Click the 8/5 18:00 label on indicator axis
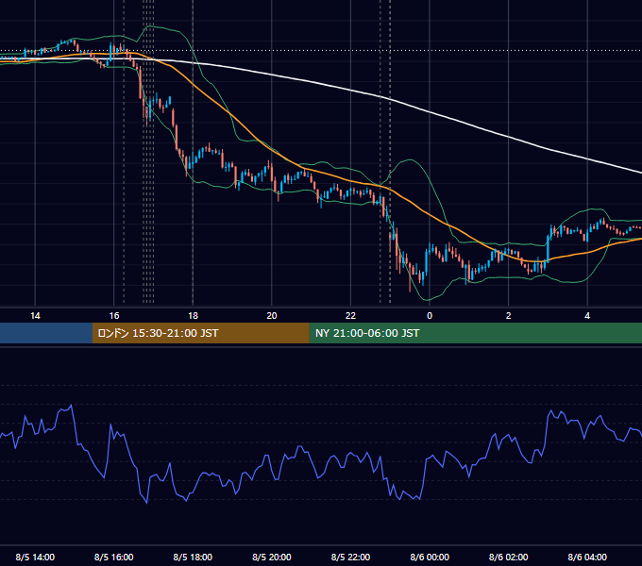This screenshot has height=566, width=642. click(x=193, y=557)
